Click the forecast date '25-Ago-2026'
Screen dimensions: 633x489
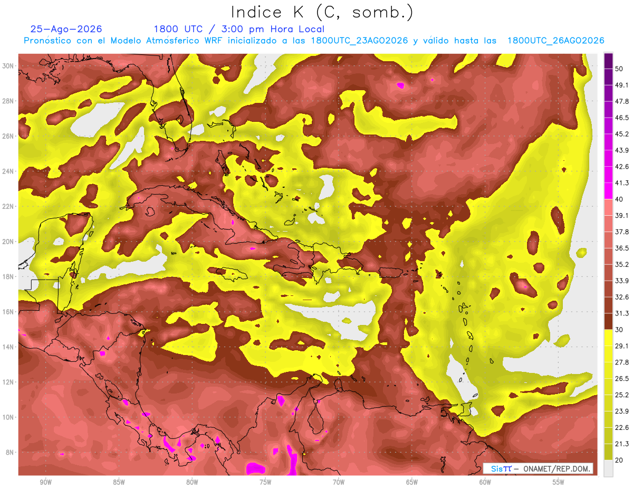tap(66, 29)
